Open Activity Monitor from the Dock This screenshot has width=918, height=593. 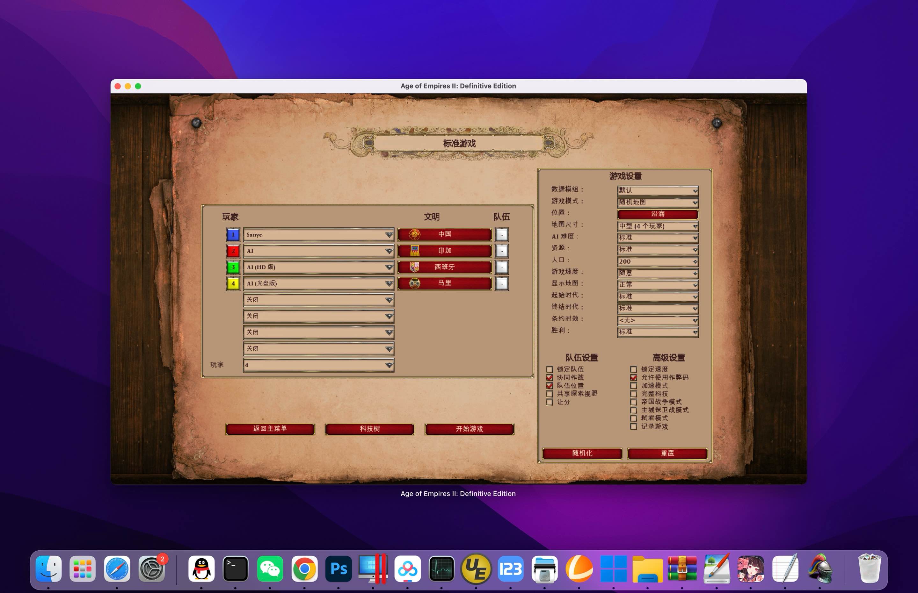[x=442, y=569]
